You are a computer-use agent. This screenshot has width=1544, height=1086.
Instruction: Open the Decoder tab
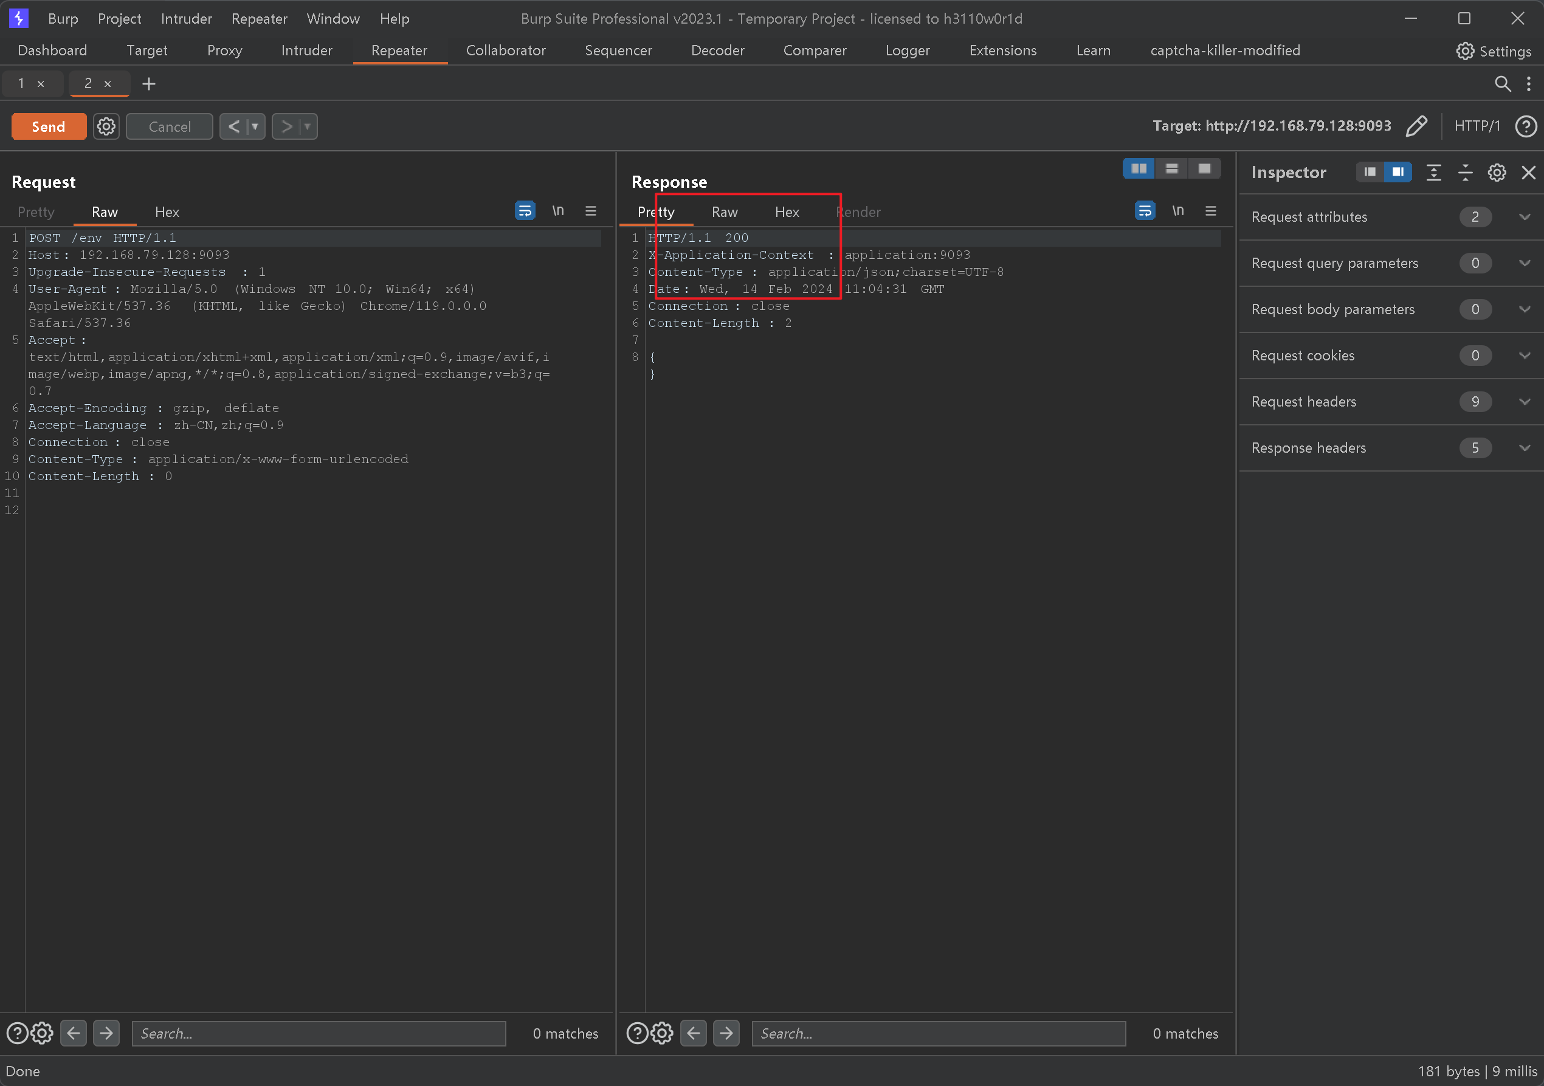tap(717, 50)
